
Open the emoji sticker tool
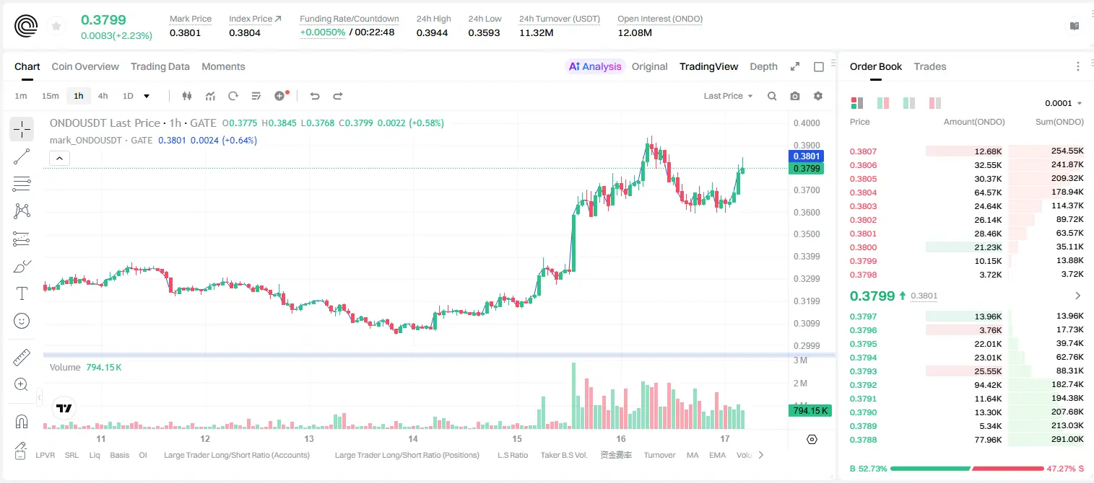click(22, 321)
